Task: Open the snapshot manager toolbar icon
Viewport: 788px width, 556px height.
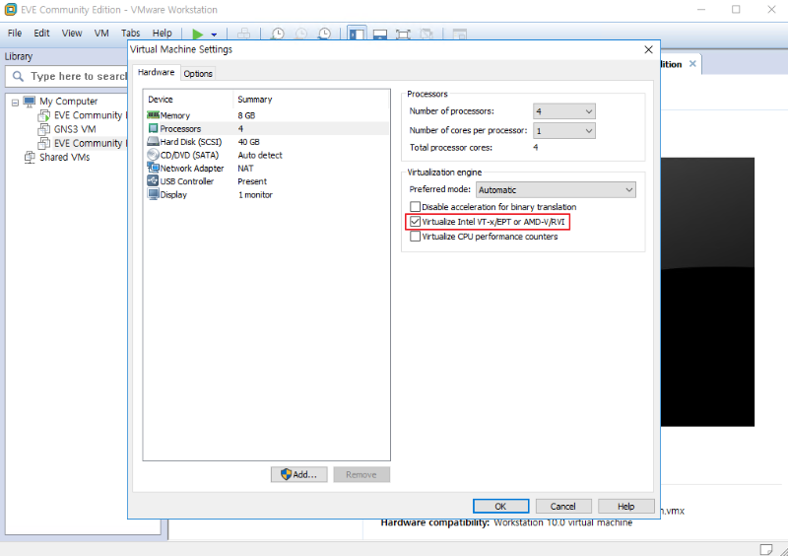Action: coord(325,34)
